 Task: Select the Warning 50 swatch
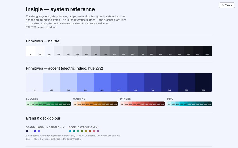tap(75, 104)
